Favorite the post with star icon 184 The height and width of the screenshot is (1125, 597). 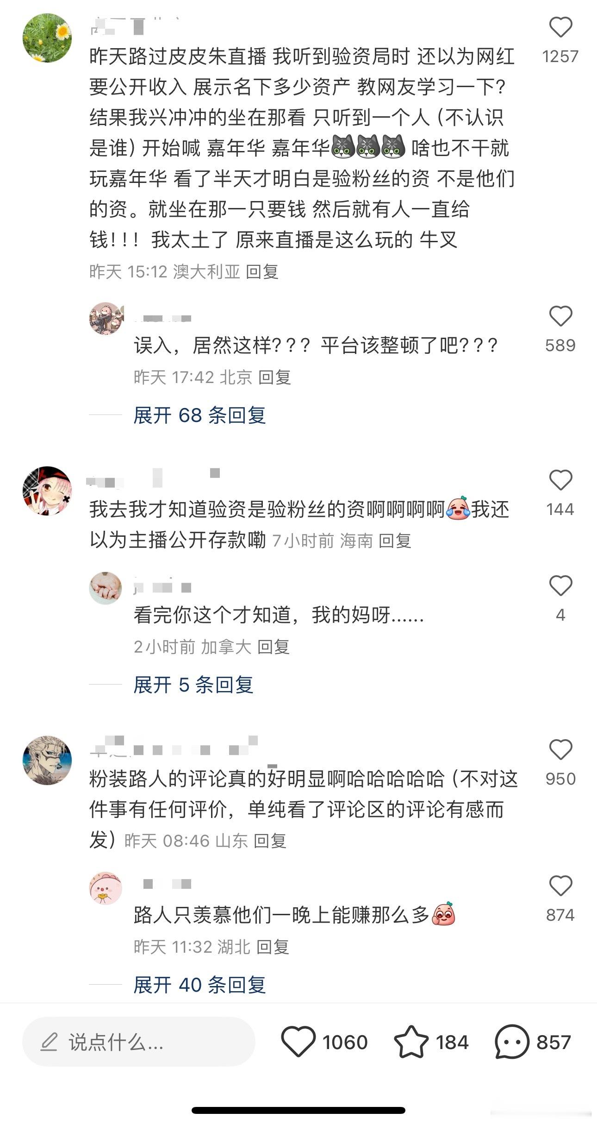(x=411, y=1042)
